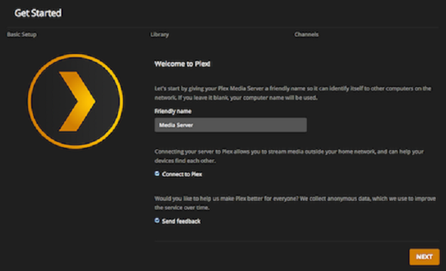Uncheck the Connect to Plex checkbox
The image size is (446, 271).
coord(157,174)
